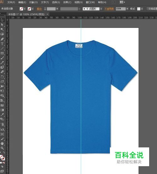Open the 选择(S) menu
Viewport: 157px width, 174px height.
(56, 2)
